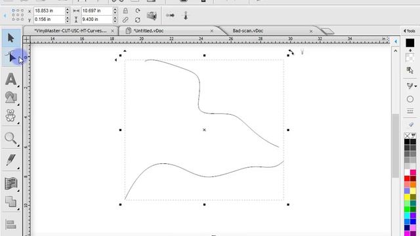Choose the Shapes tool
Screen dimensions: 420x236
[x=11, y=97]
